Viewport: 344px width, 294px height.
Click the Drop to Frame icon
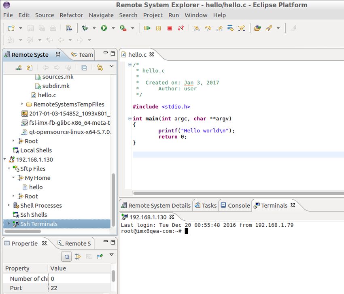tap(230, 28)
